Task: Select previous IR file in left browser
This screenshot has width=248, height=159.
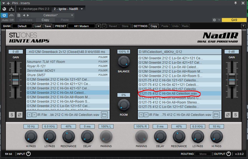Action: pos(29,115)
